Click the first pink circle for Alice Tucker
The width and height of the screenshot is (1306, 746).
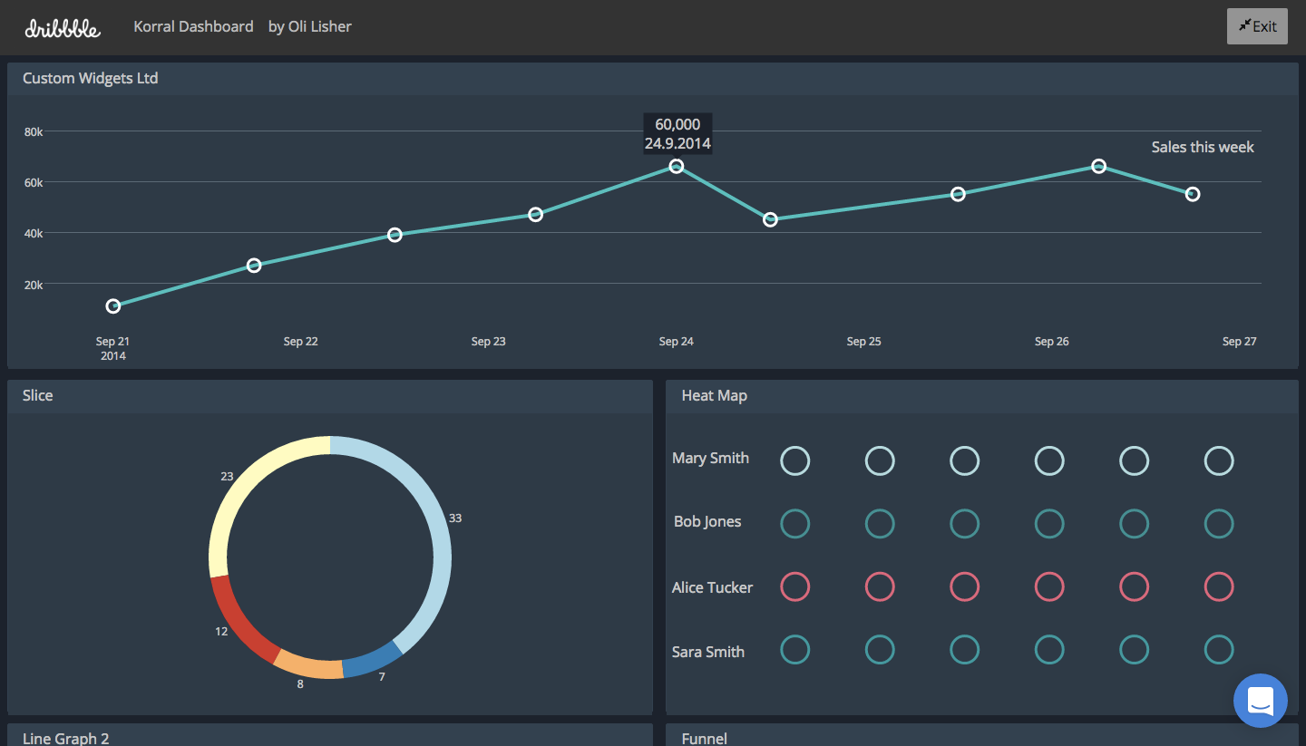click(x=795, y=586)
